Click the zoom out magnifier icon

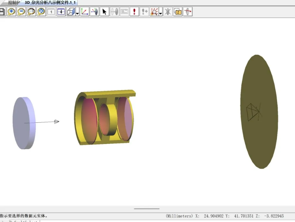tap(21, 12)
